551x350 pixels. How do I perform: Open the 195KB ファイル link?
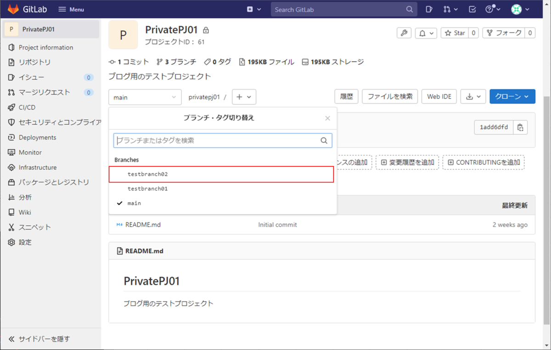266,62
